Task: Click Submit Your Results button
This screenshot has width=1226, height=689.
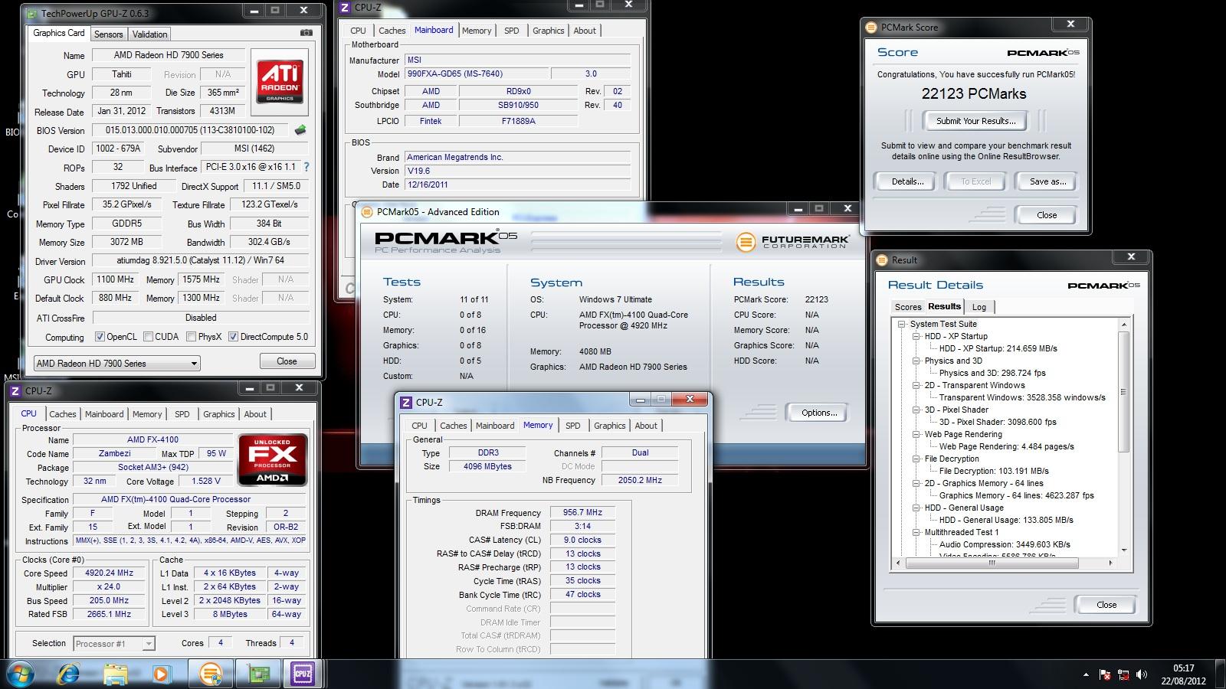Action: coord(975,121)
